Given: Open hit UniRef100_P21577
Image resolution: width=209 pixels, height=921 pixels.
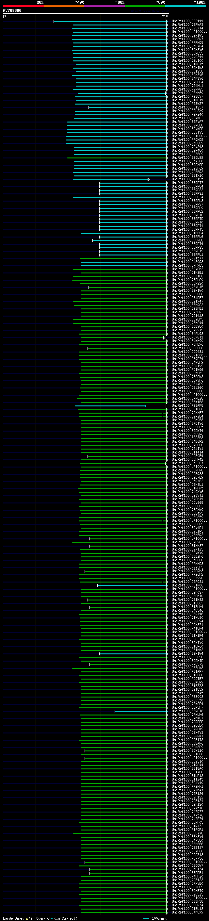Looking at the screenshot, I should pos(187,258).
